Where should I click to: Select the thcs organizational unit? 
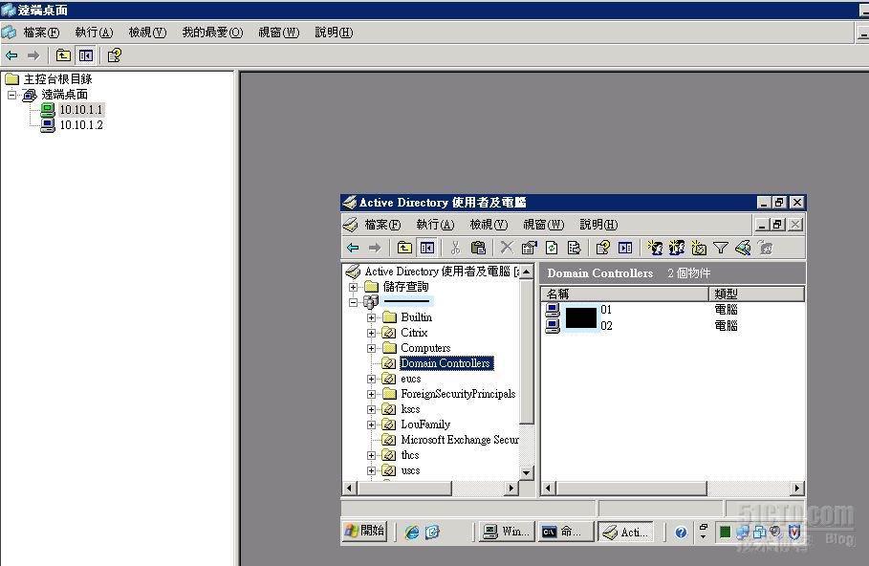410,455
